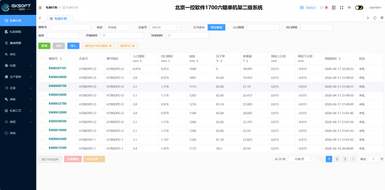Viewport: 385px width, 190px height.
Task: Click the go-to page number input
Action: click(x=373, y=159)
